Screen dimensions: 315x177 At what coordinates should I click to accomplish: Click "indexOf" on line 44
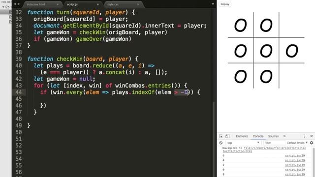click(x=143, y=92)
